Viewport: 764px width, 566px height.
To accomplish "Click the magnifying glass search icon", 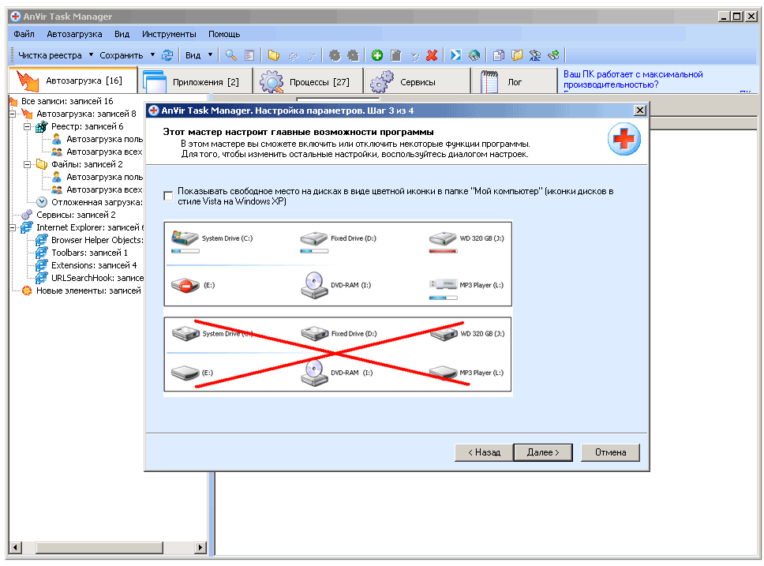I will click(231, 55).
